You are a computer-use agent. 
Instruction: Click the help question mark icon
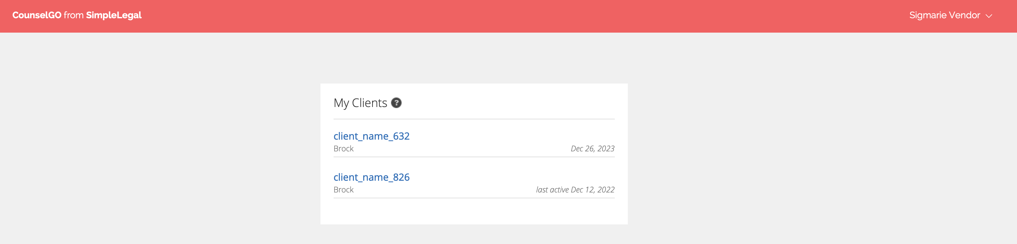pyautogui.click(x=396, y=103)
